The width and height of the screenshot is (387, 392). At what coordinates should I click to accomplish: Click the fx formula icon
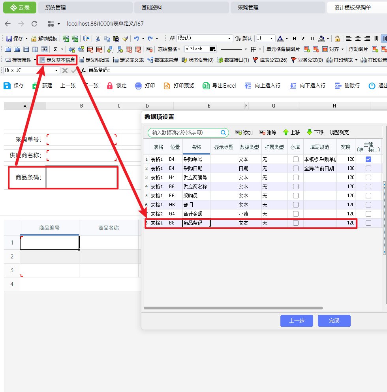83,70
